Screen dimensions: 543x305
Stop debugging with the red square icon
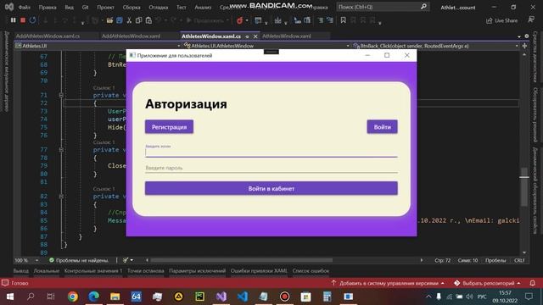point(23,20)
